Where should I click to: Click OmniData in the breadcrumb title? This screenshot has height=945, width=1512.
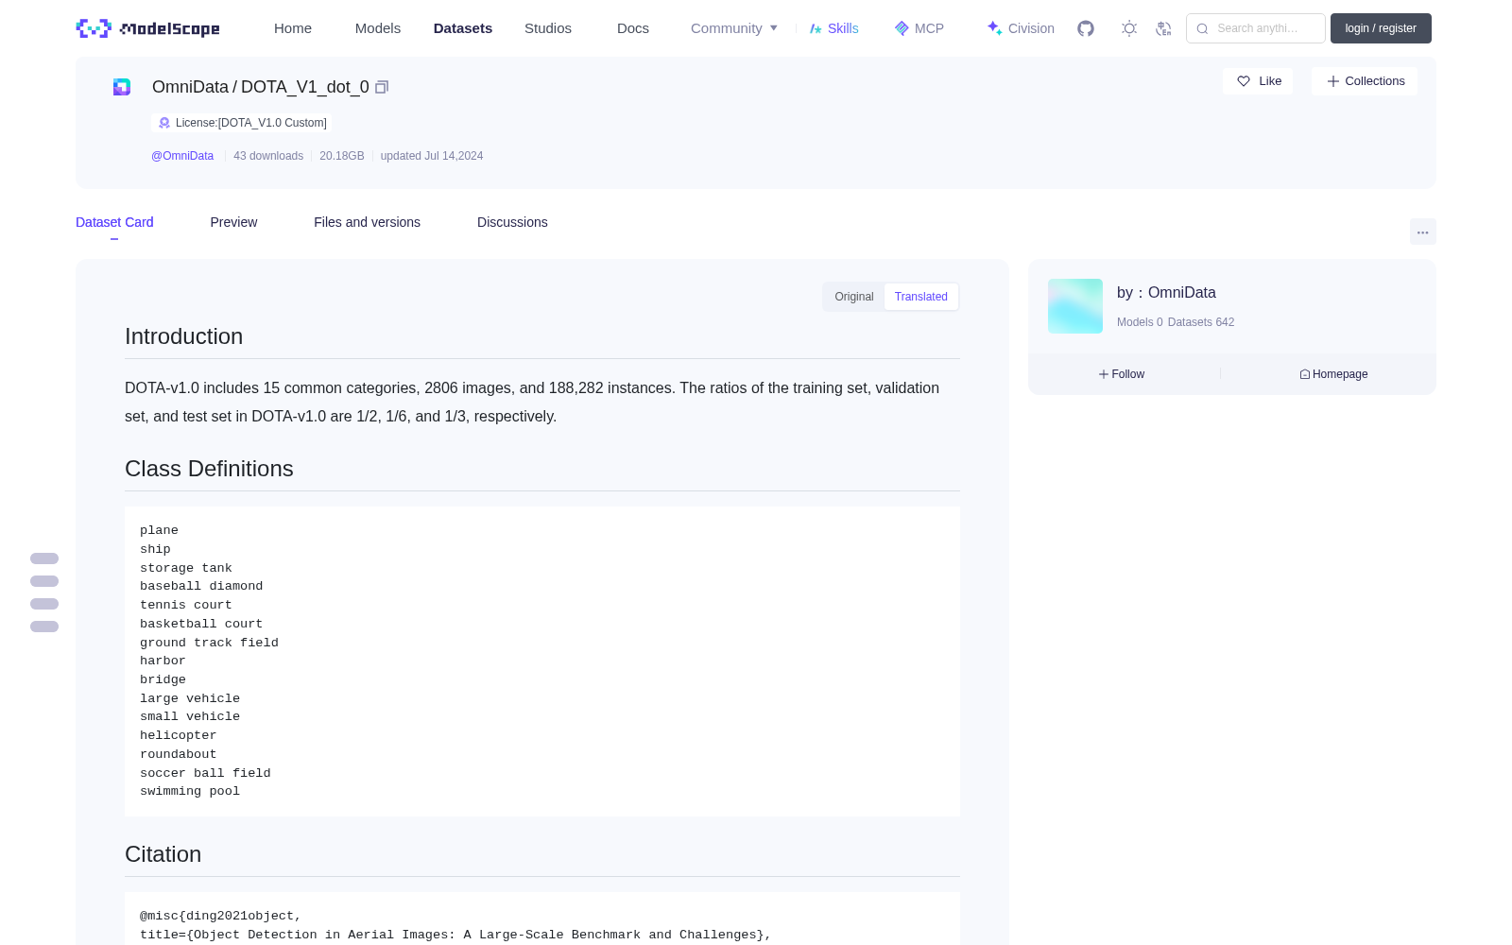(190, 87)
